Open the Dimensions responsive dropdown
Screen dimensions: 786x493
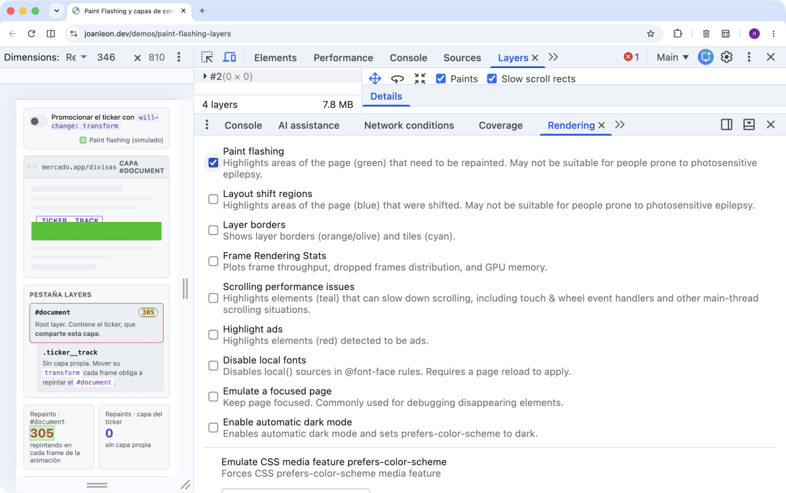tap(77, 58)
